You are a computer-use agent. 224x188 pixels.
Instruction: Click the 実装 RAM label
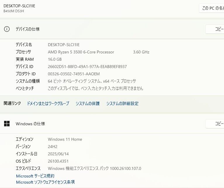(25, 59)
